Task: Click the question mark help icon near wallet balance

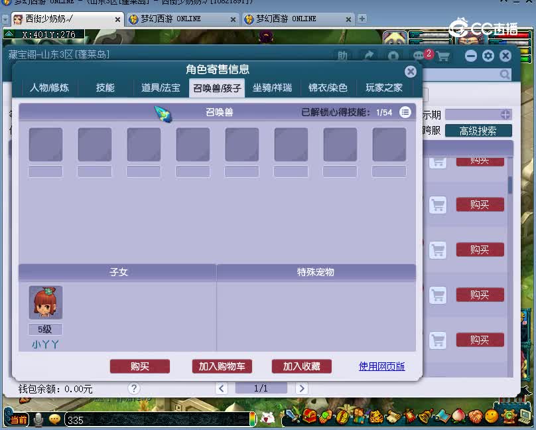Action: tap(134, 388)
